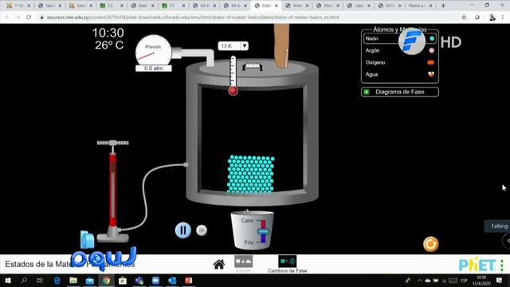Open the Windows Start menu
Screen dimensions: 510x287
pyautogui.click(x=7, y=280)
